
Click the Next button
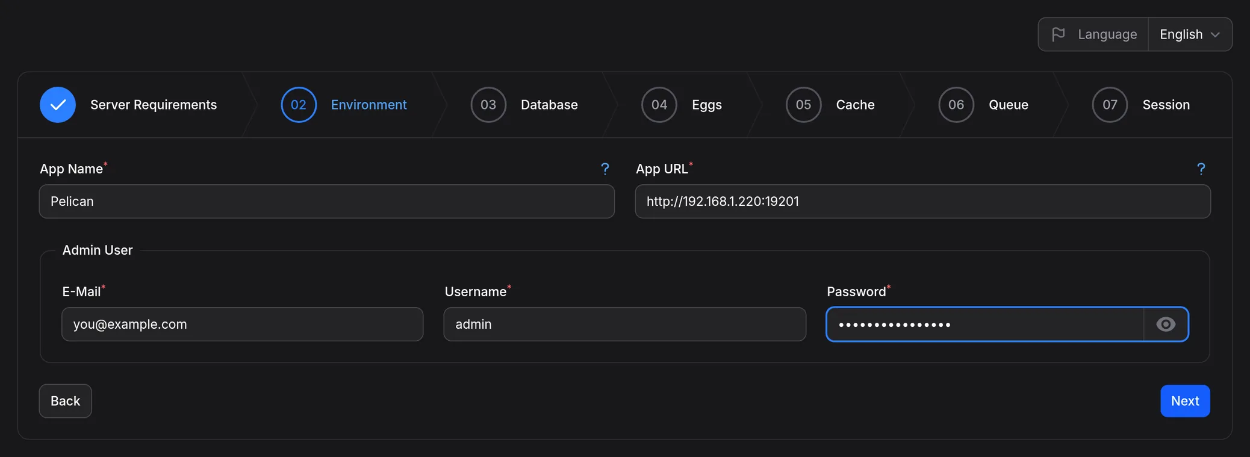[x=1185, y=401]
